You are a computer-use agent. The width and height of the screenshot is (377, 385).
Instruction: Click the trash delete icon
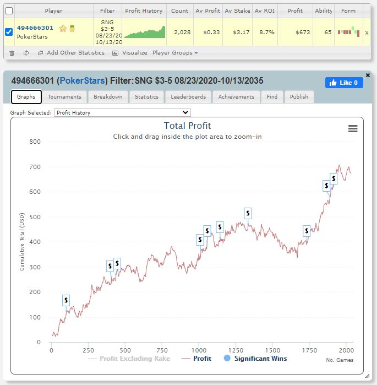(x=12, y=53)
